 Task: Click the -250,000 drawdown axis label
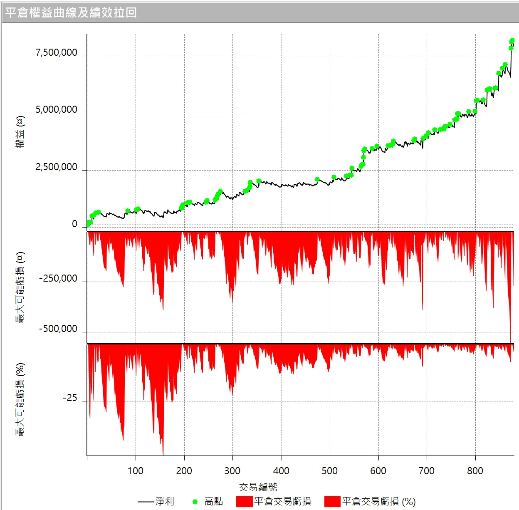pyautogui.click(x=58, y=278)
